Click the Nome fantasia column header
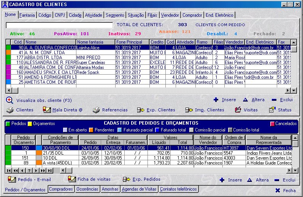303x197 pixels. [x=96, y=42]
